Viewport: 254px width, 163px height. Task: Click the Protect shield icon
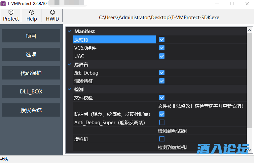tap(11, 12)
